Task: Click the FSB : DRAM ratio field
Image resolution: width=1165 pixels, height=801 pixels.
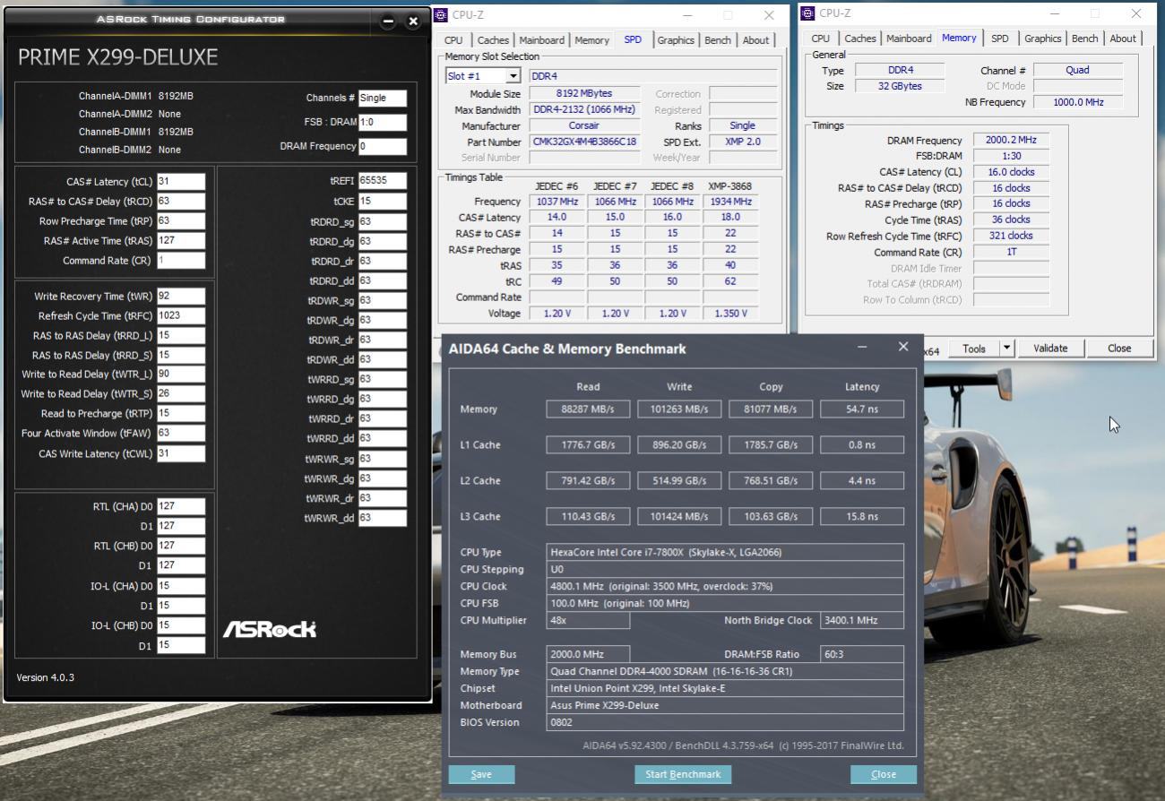Action: point(383,123)
